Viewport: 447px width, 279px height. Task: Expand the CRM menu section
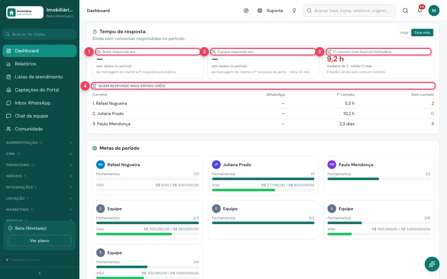39,154
